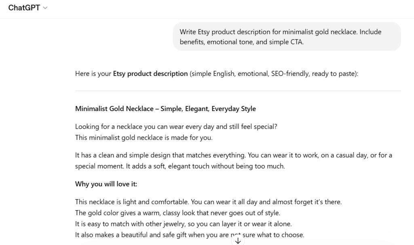The width and height of the screenshot is (414, 245).
Task: Click the line starting "Looking for a necklace"
Action: click(176, 126)
